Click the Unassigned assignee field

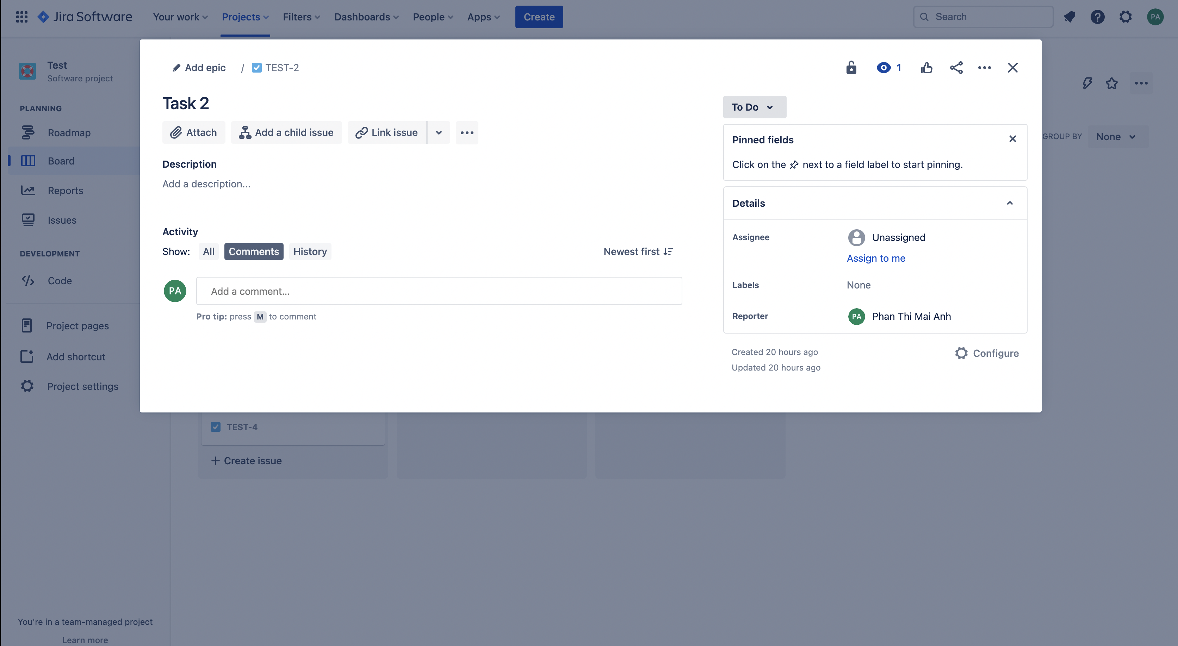(887, 237)
